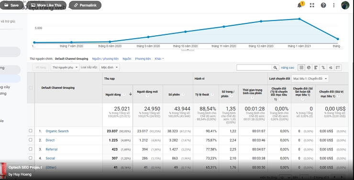The image size is (354, 180).
Task: Select Default Channel Grouping primary dimension
Action: click(72, 59)
